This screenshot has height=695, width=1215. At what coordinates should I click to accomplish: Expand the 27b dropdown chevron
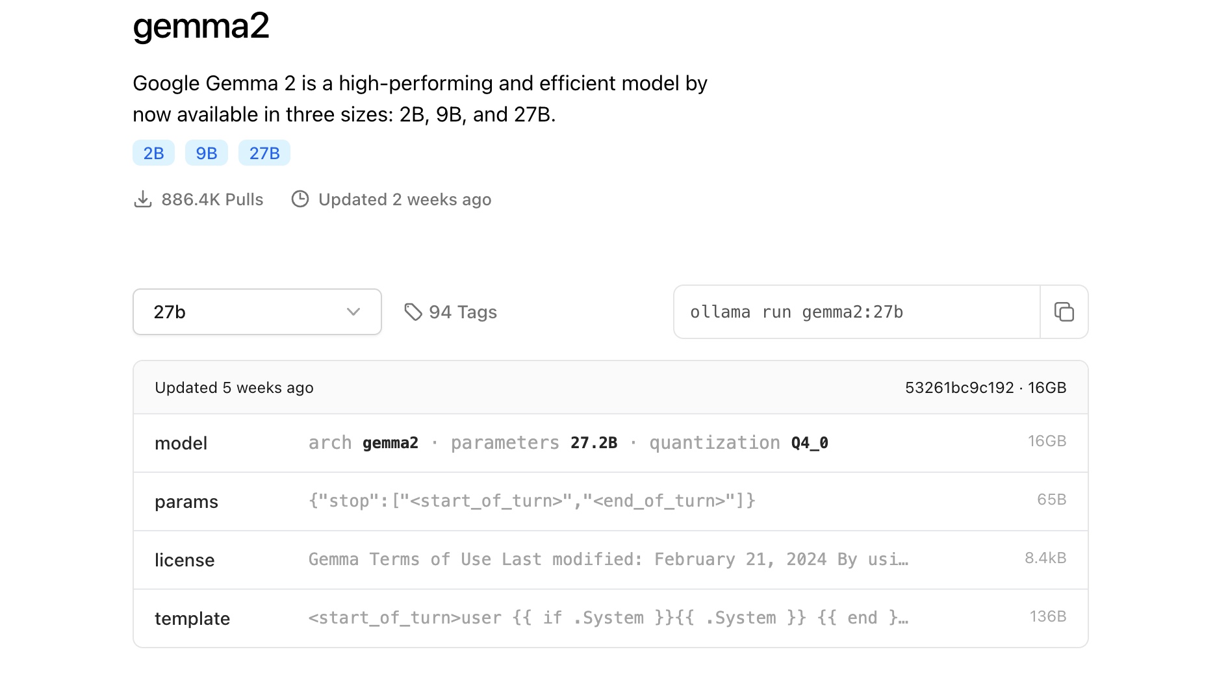(x=353, y=312)
